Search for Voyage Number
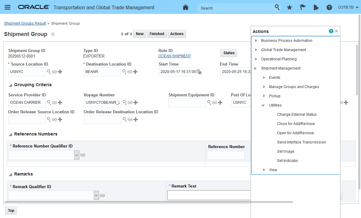The width and height of the screenshot is (361, 218). (x=125, y=102)
